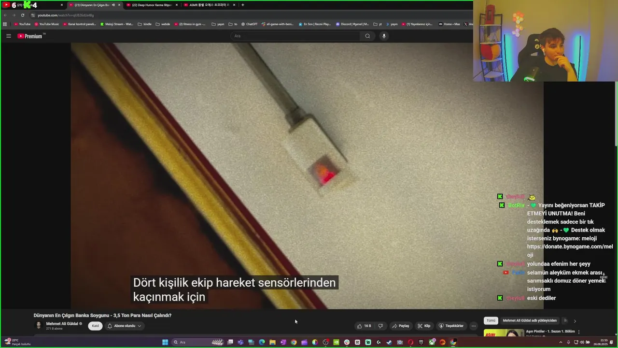
Task: Open the camera app from the taskbar
Action: (x=400, y=342)
